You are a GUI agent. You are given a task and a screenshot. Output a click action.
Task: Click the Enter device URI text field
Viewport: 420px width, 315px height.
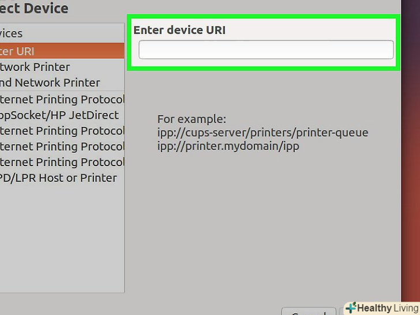pos(266,50)
